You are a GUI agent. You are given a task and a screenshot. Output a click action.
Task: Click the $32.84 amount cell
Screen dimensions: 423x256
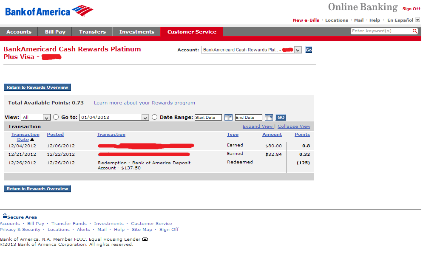tap(273, 155)
